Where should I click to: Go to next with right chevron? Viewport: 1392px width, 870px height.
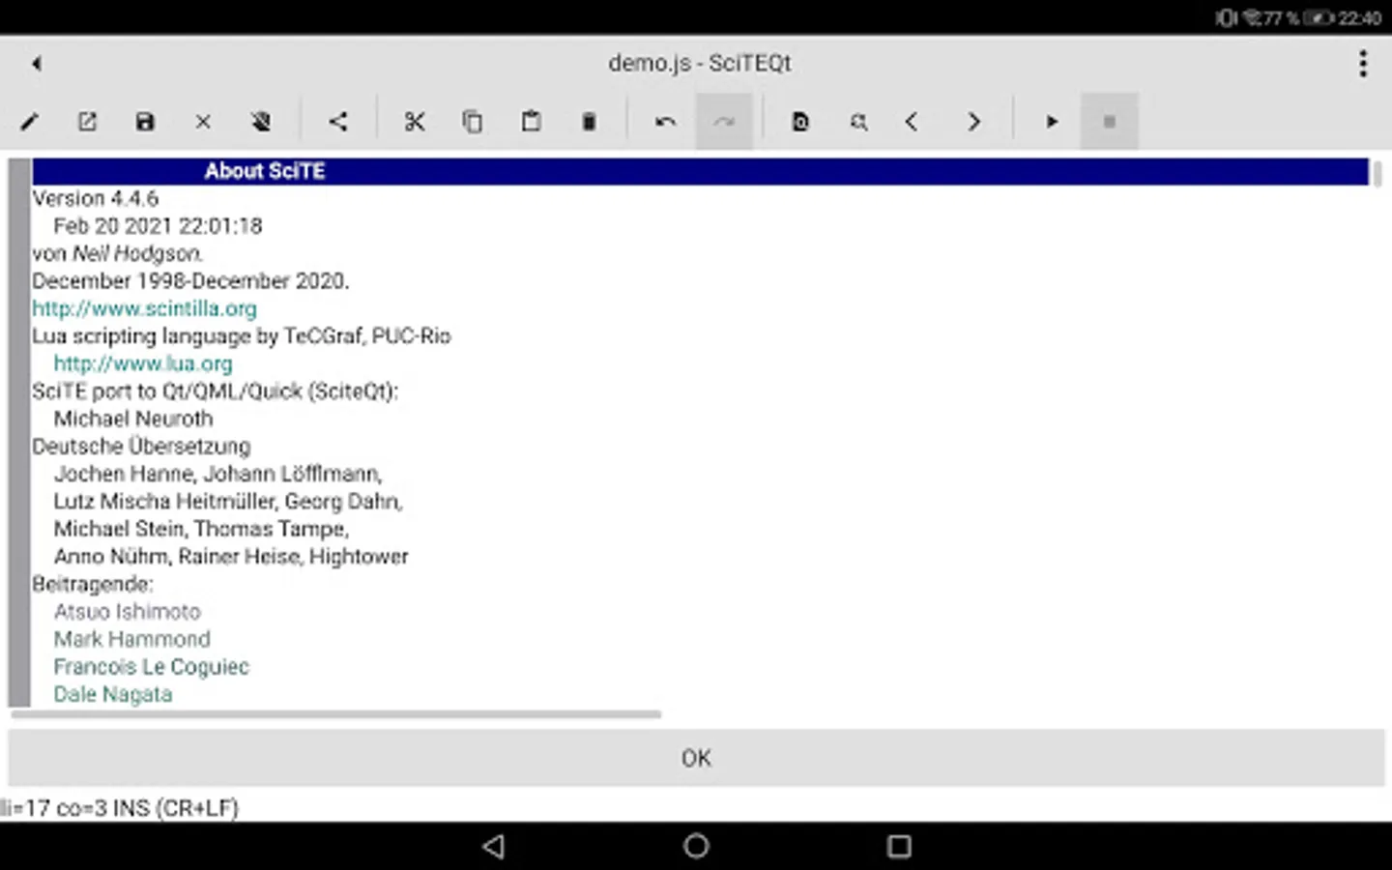(974, 122)
